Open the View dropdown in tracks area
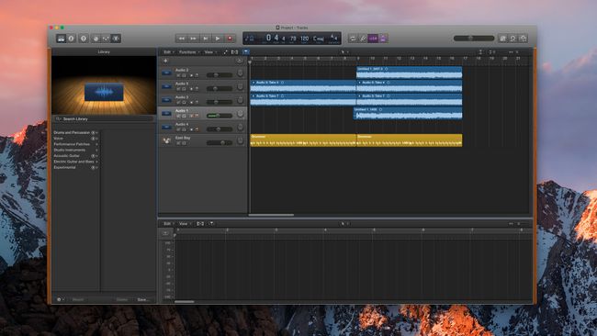 click(x=210, y=52)
